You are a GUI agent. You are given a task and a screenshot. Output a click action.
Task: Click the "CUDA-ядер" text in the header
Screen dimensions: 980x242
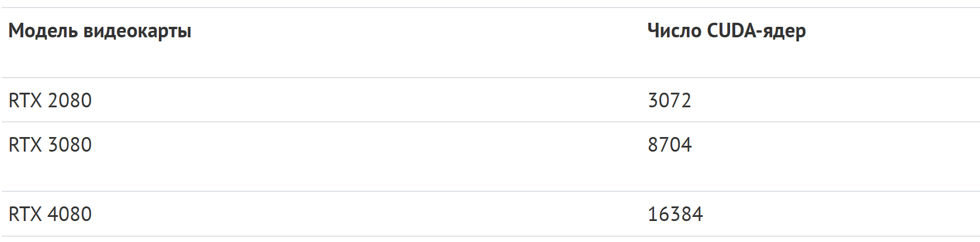(756, 31)
